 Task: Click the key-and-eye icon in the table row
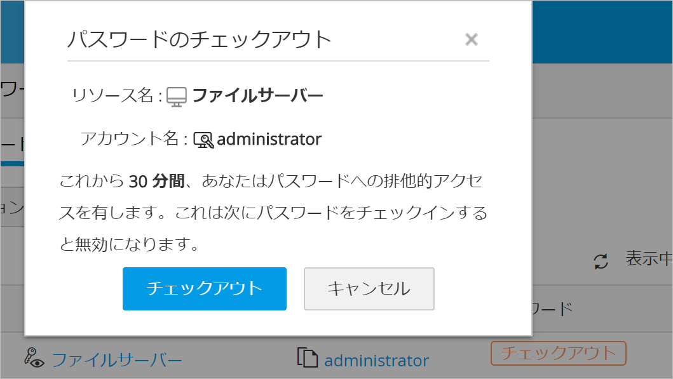(x=34, y=358)
